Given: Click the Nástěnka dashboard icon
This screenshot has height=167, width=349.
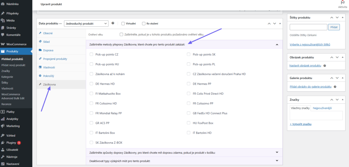Looking at the screenshot, I should coord(3,4).
